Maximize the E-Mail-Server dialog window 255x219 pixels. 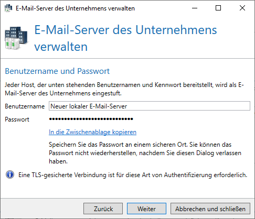coord(218,8)
